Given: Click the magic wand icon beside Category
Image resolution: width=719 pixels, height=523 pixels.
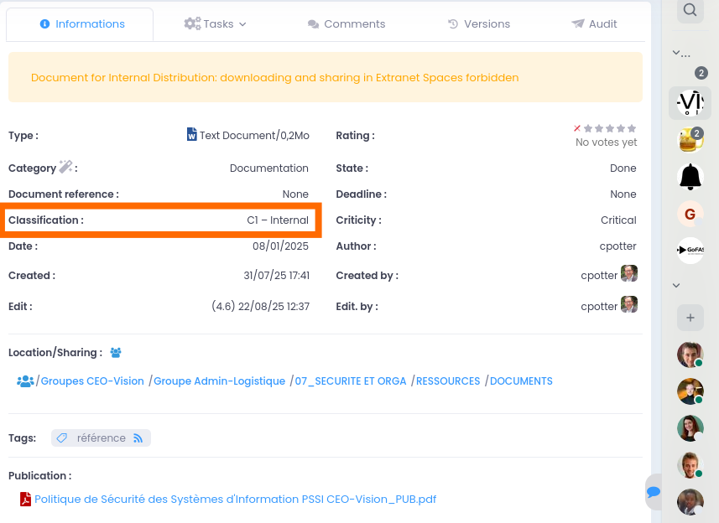Looking at the screenshot, I should (x=65, y=168).
